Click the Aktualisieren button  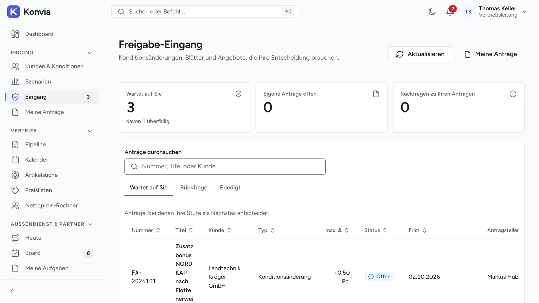click(x=420, y=54)
